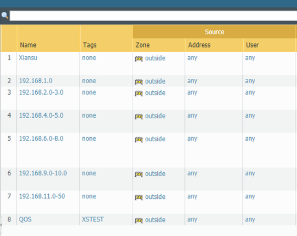
Task: Sort by the Name column header
Action: [28, 45]
